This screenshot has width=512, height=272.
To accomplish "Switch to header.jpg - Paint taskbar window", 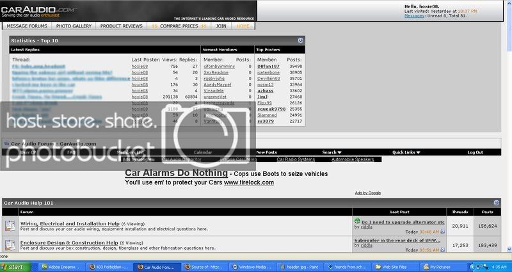I will click(x=300, y=267).
